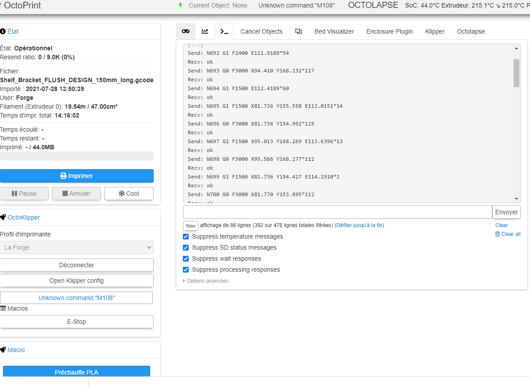Collapse the OctoKlipper panel header

coord(23,217)
